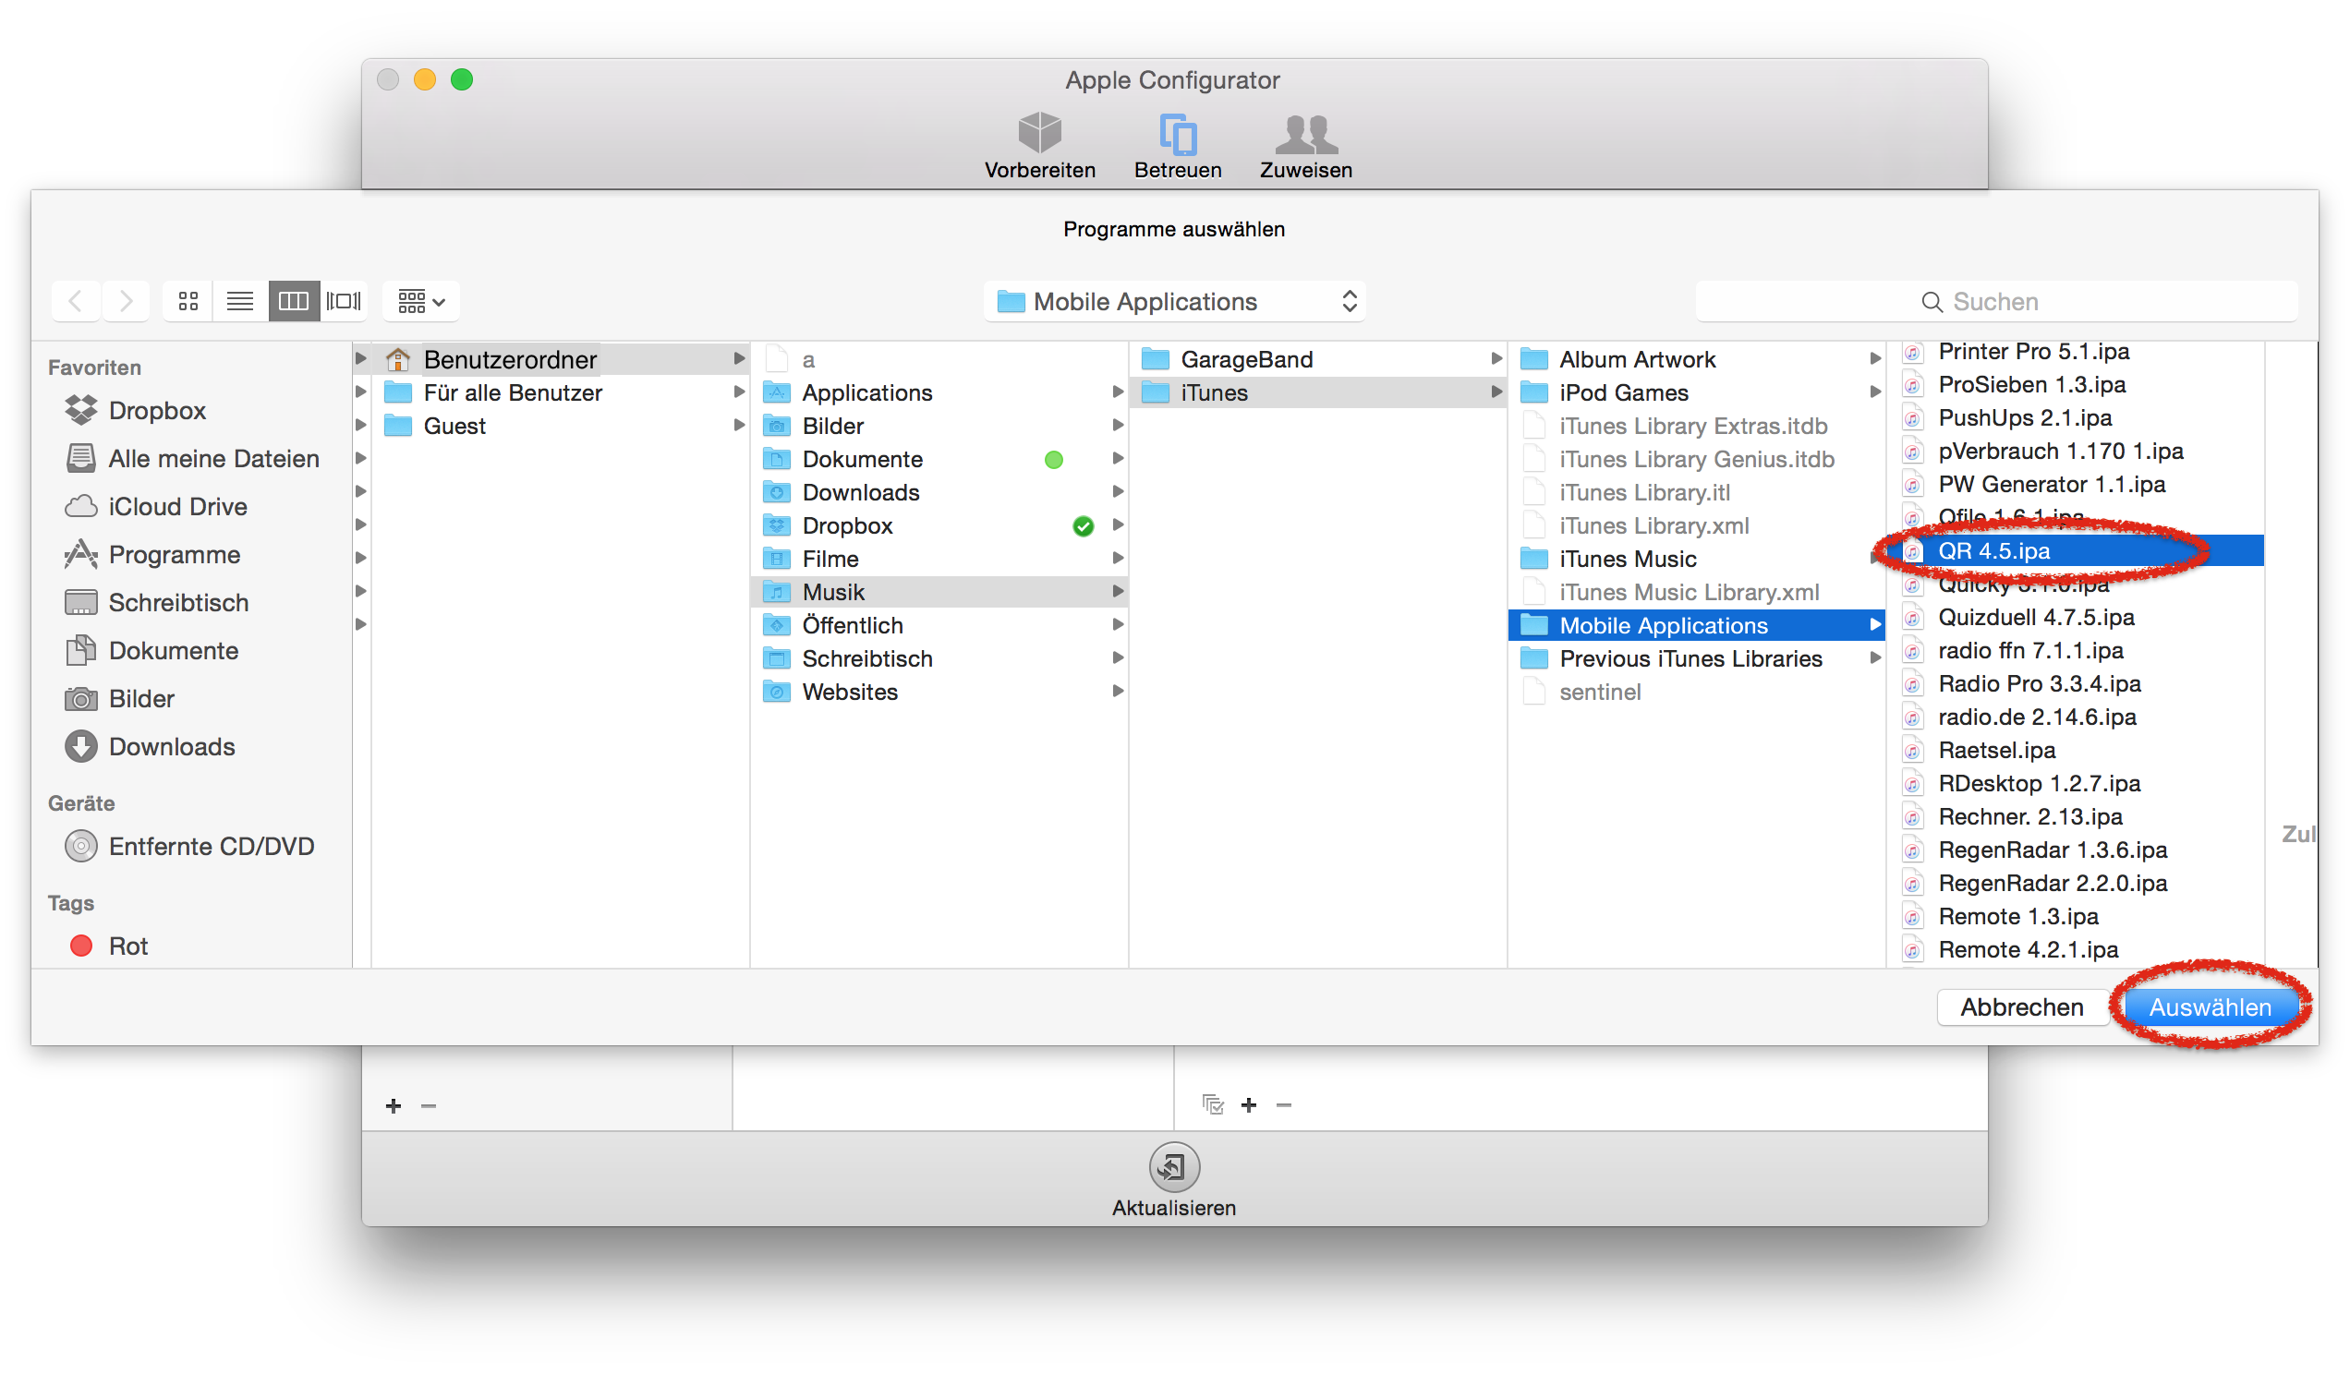2350x1374 pixels.
Task: Click the green zoom button of Apple Configurator
Action: (462, 80)
